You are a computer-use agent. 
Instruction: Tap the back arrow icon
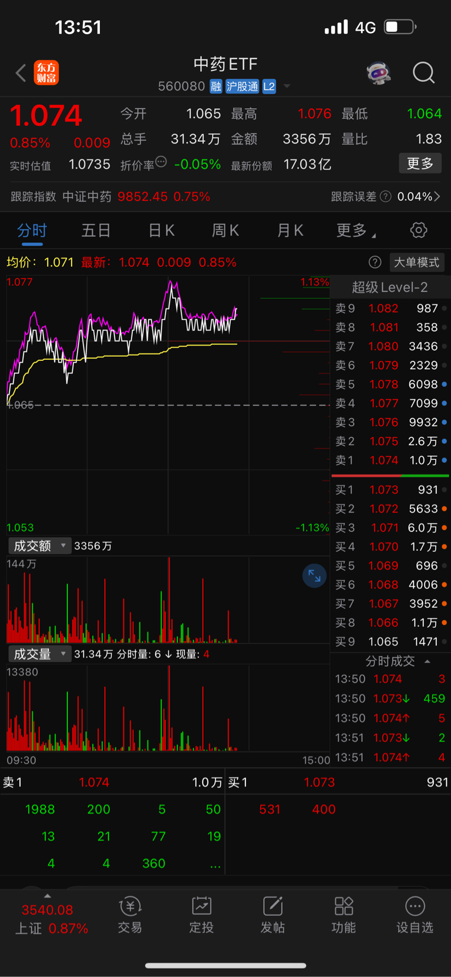[21, 73]
